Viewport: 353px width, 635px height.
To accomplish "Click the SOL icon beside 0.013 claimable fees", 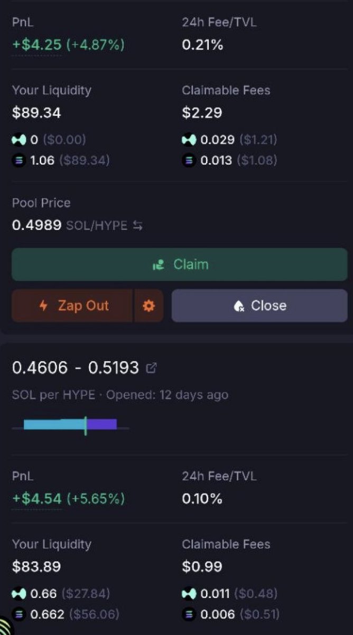I will 189,160.
